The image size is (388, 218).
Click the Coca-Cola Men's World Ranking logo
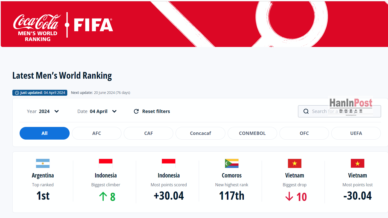coord(37,27)
